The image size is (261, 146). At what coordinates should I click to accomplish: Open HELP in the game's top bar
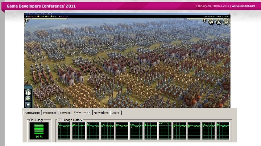219,16
